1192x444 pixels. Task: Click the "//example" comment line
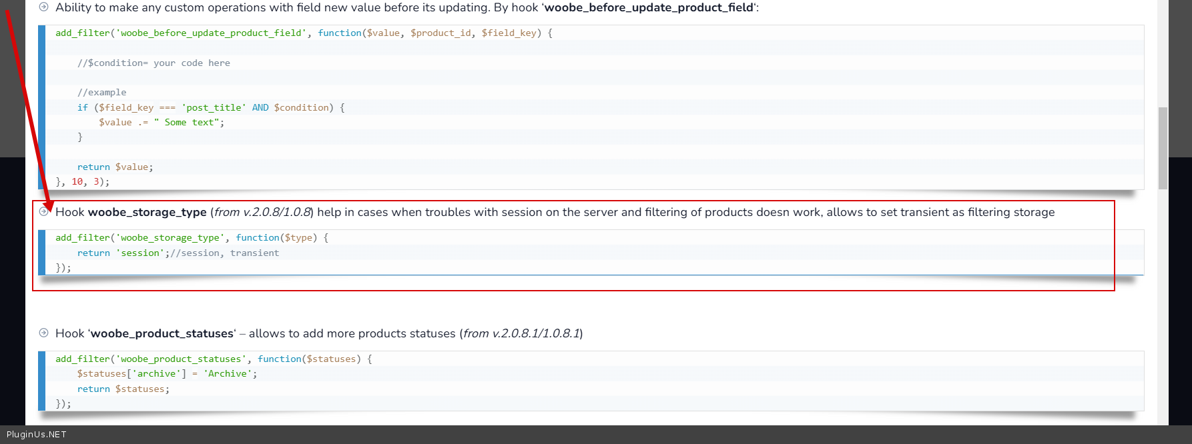point(101,92)
